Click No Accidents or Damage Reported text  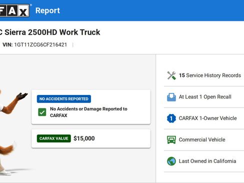(x=88, y=112)
